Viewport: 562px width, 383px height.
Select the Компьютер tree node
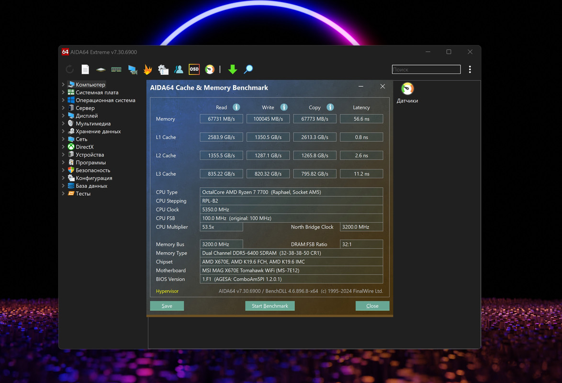coord(90,85)
